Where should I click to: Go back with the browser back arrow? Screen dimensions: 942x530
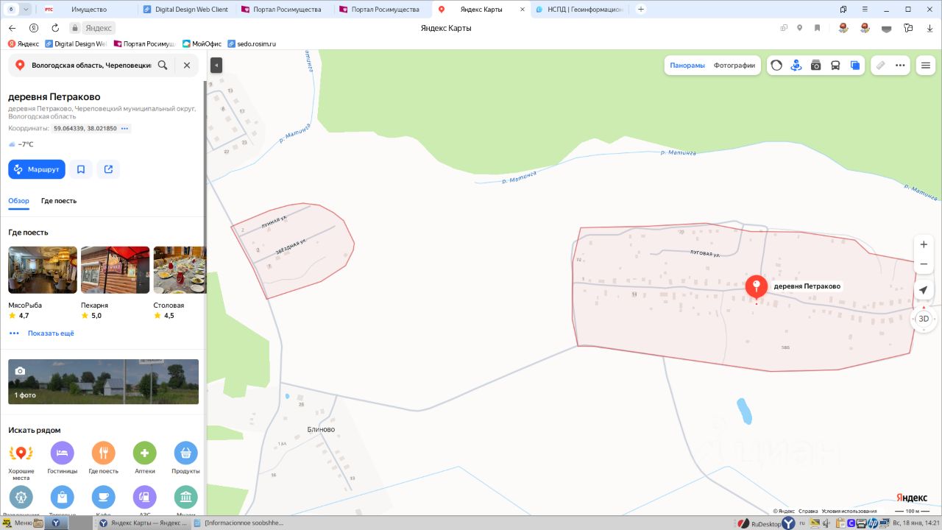coord(12,28)
